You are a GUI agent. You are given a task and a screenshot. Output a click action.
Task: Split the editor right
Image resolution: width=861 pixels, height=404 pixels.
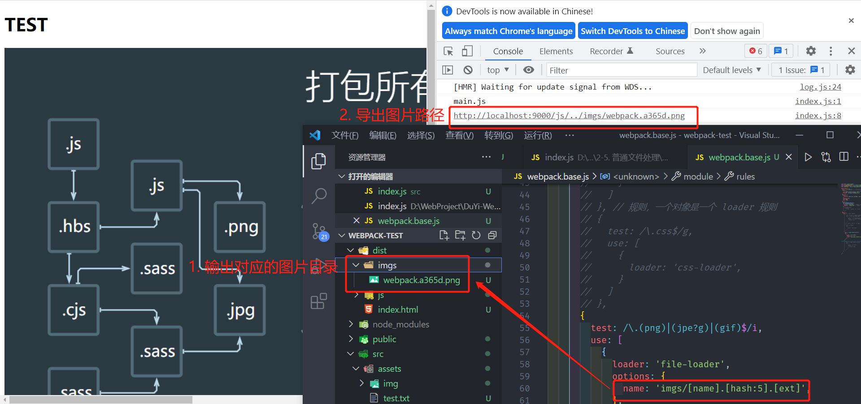[844, 157]
